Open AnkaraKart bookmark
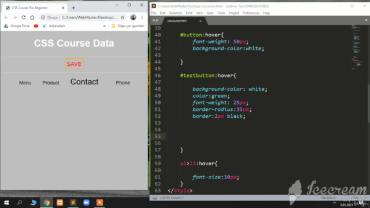Screen dimensions: 370x208 [x=54, y=26]
